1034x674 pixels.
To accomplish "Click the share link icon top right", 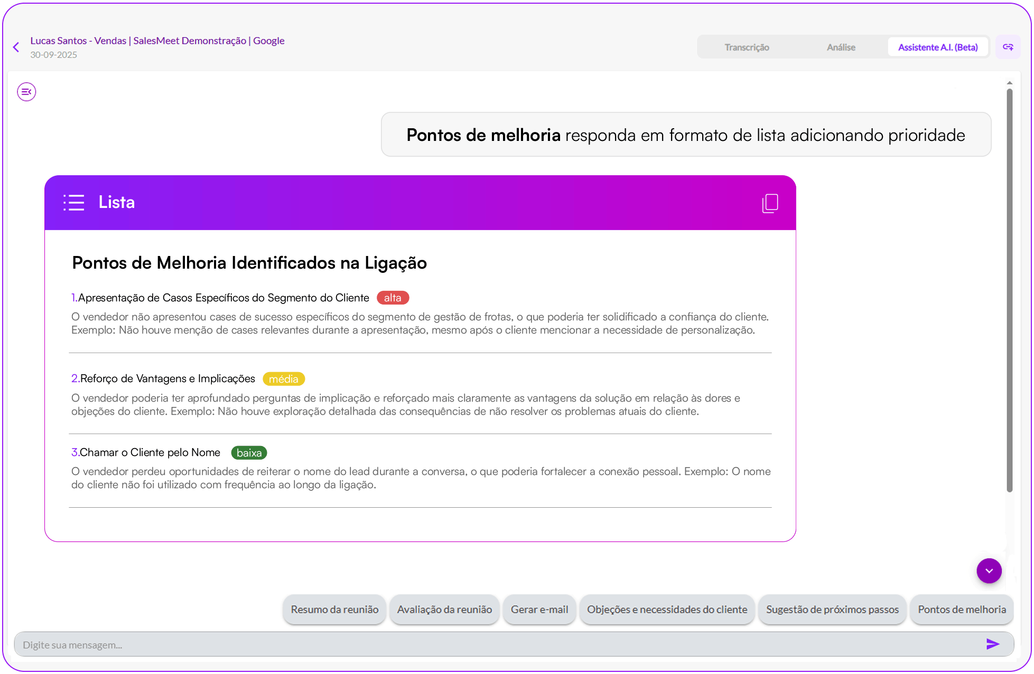I will click(x=1008, y=47).
